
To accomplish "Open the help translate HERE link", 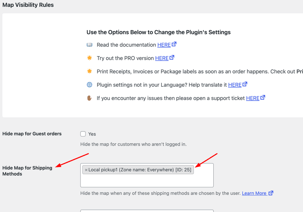I will tap(235, 85).
